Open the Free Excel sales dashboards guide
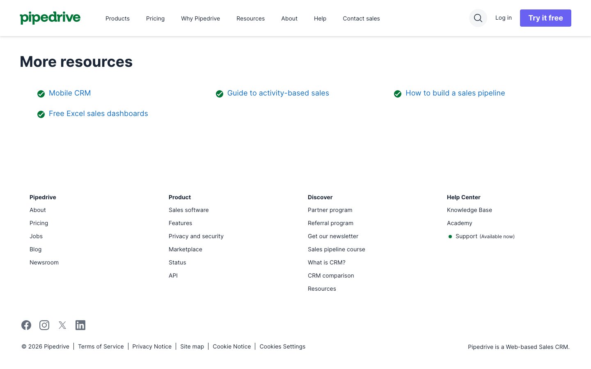The height and width of the screenshot is (369, 591). tap(98, 114)
